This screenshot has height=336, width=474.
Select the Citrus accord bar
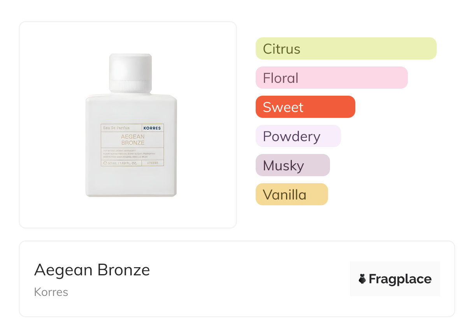click(346, 49)
